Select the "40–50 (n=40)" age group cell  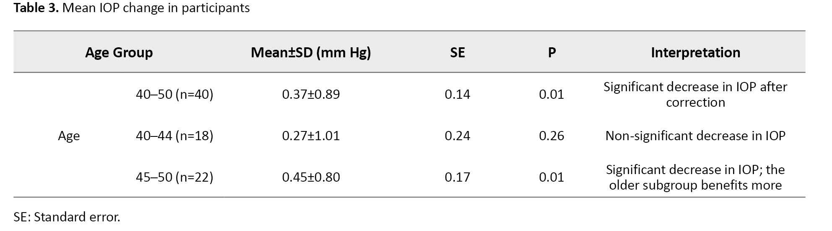[174, 95]
